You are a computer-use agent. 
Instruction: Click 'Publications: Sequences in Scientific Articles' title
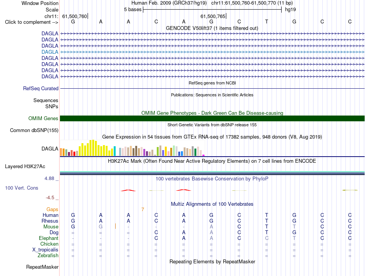pos(212,95)
